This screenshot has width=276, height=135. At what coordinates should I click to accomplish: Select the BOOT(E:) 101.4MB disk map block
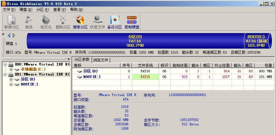pyautogui.click(x=256, y=41)
